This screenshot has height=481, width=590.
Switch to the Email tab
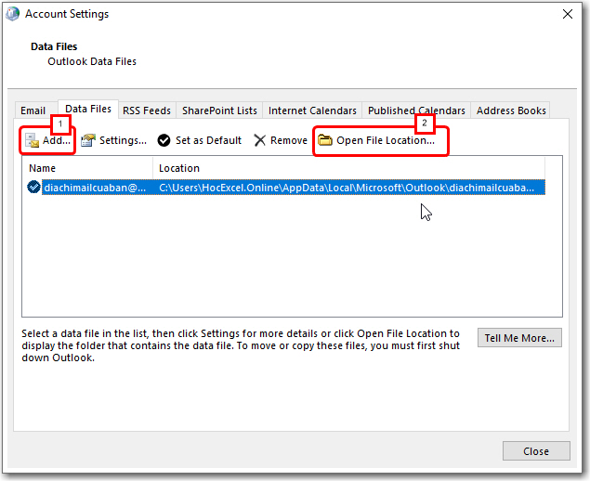tap(33, 110)
